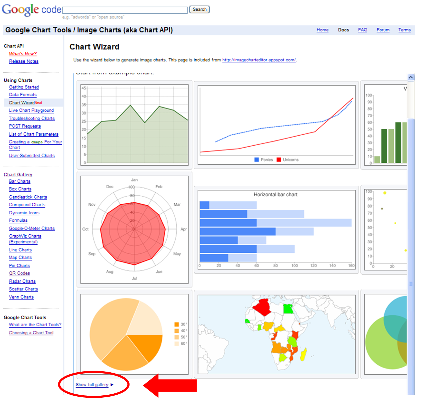430x398 pixels.
Task: Open Pie Charts page
Action: (19, 265)
